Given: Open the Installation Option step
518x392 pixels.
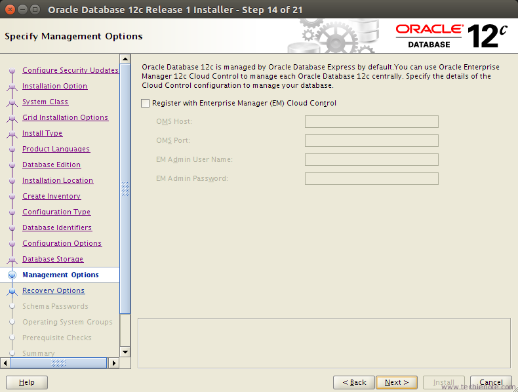Looking at the screenshot, I should coord(55,86).
